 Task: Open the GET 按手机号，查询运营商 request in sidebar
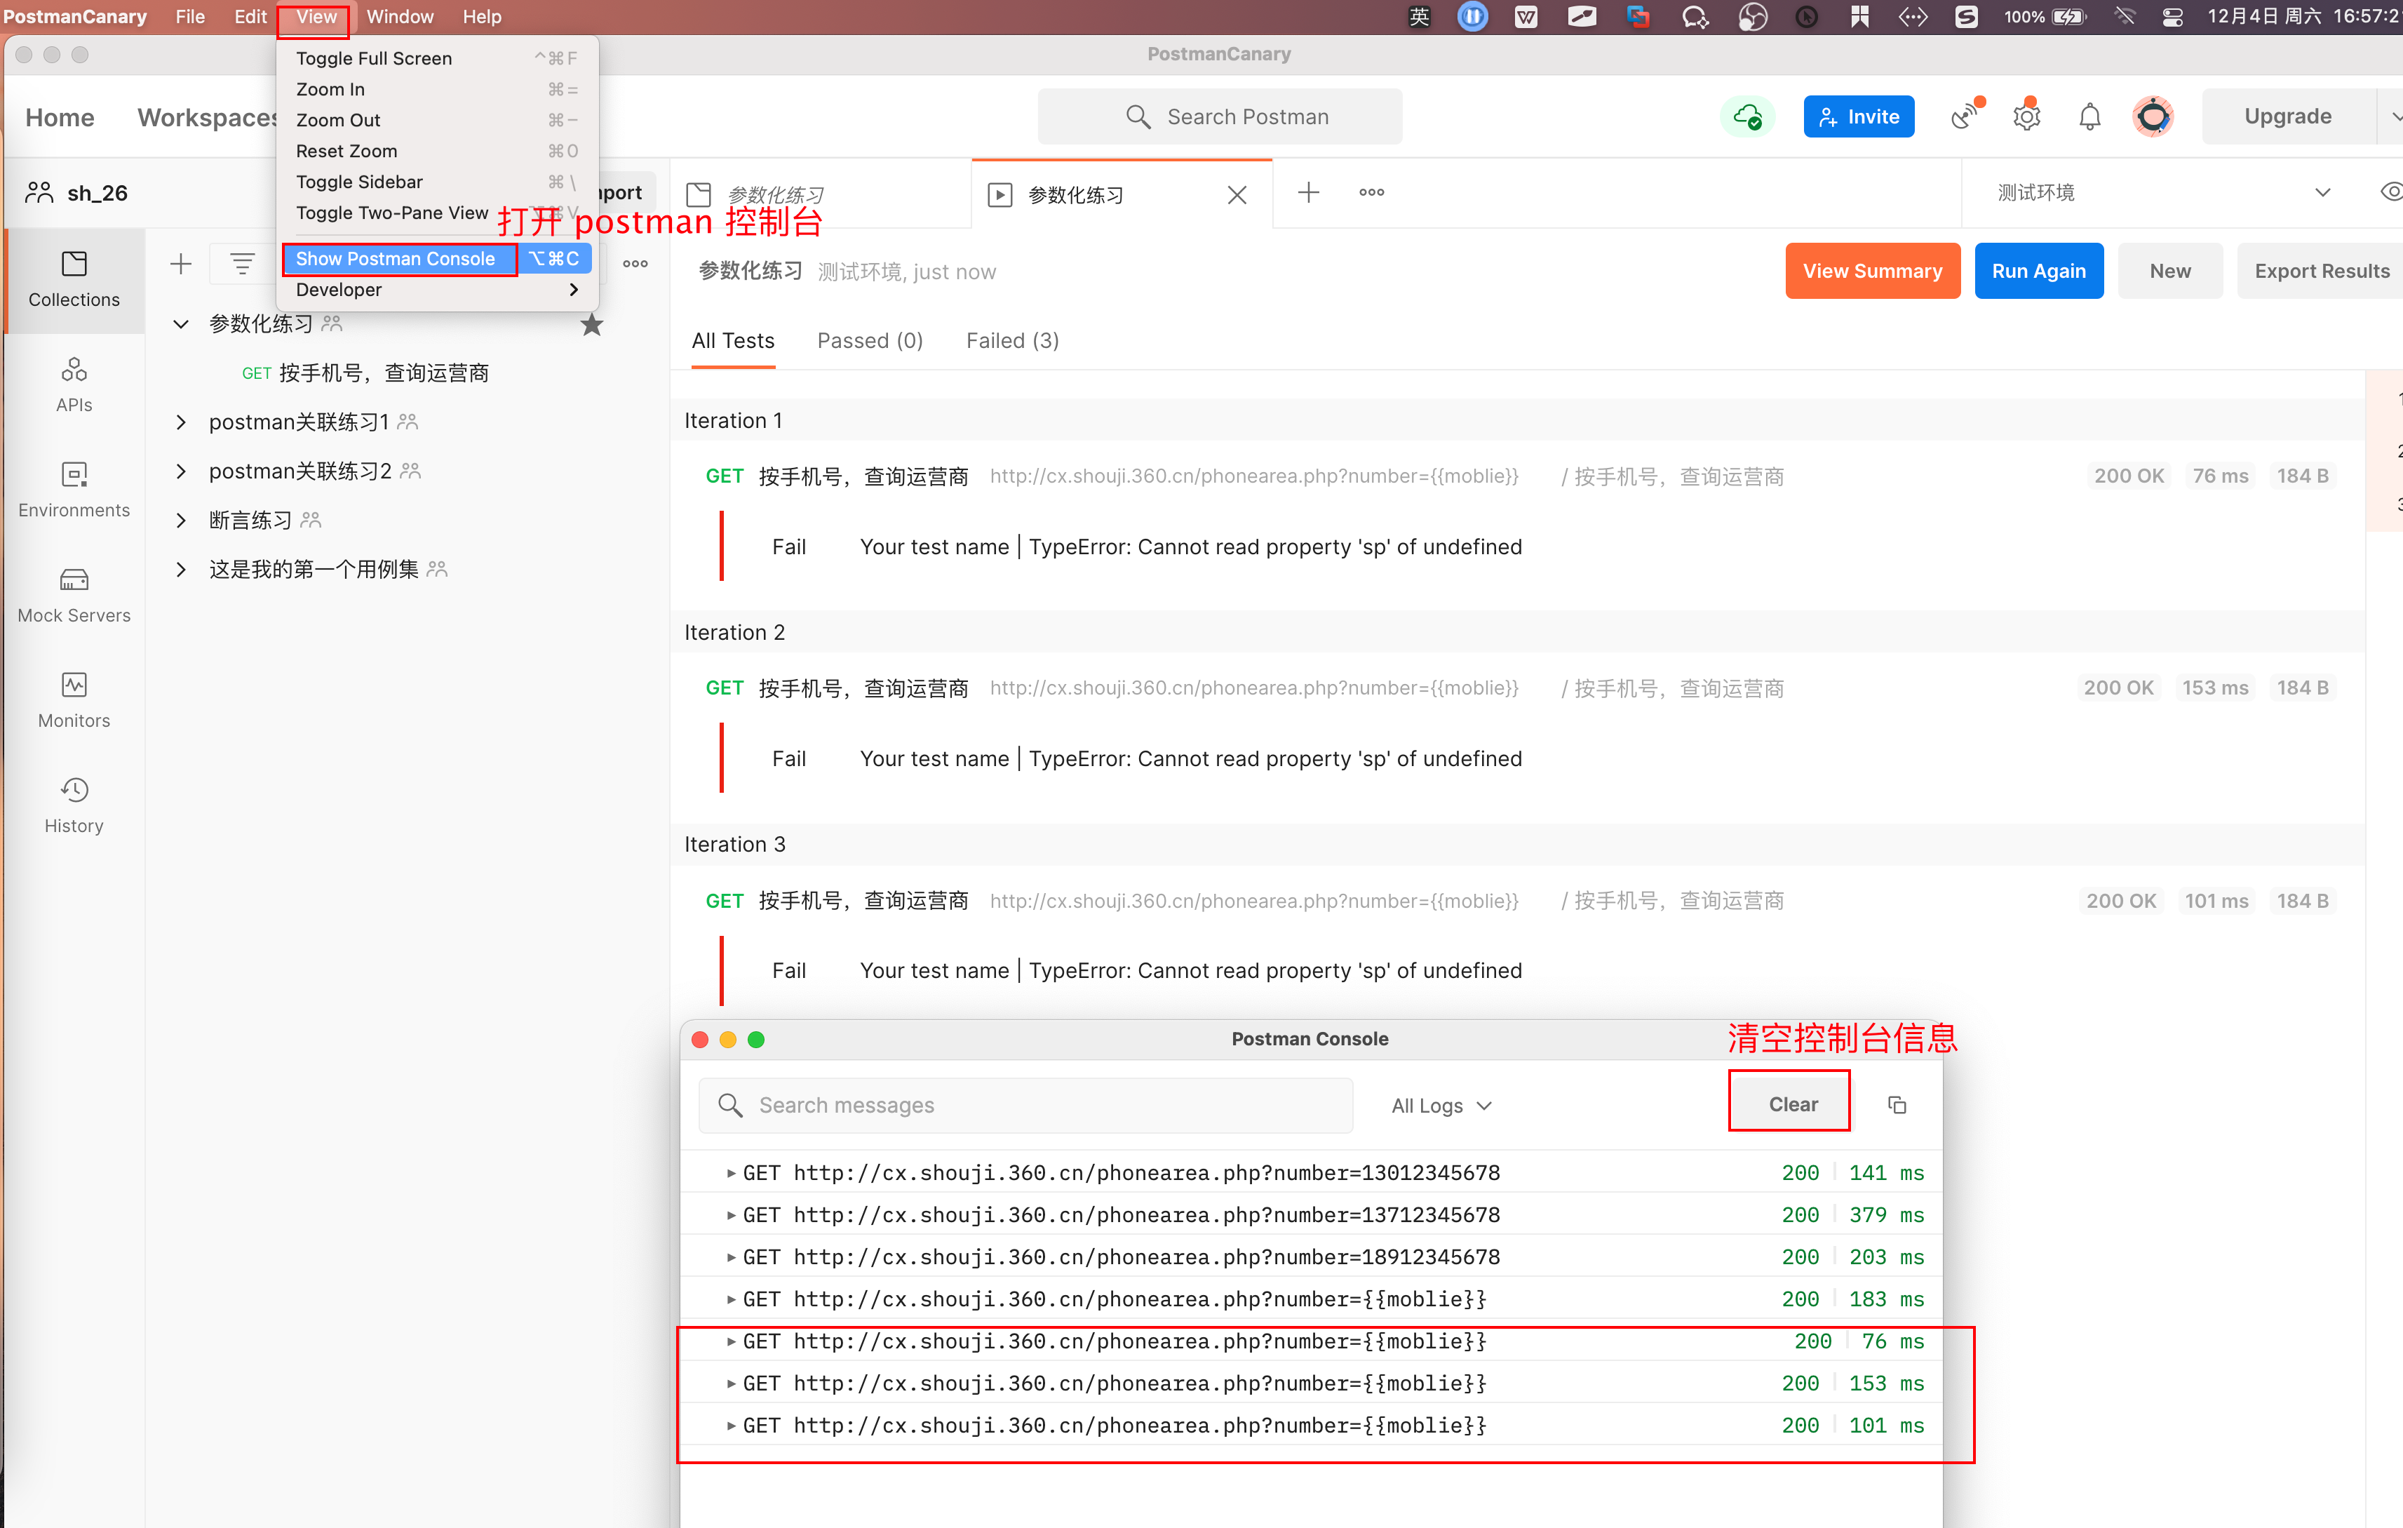point(365,373)
